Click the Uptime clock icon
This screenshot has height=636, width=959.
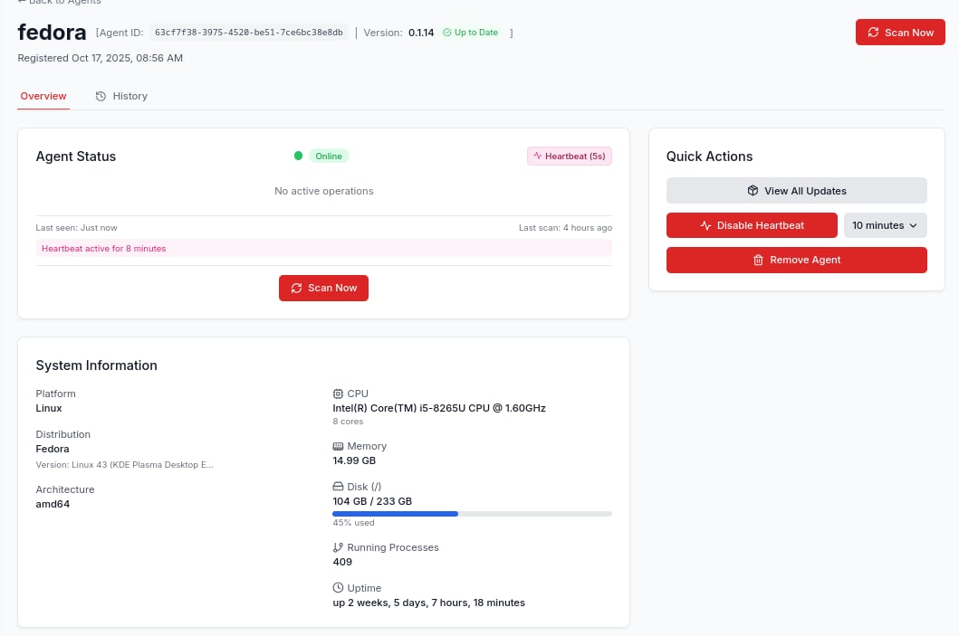pos(338,588)
